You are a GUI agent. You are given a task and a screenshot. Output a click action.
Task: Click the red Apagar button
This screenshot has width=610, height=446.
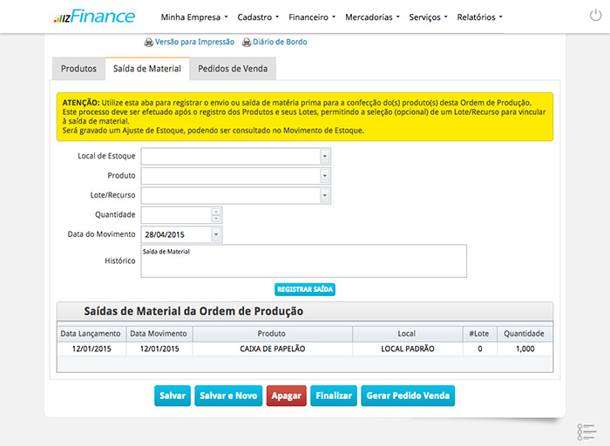point(286,395)
